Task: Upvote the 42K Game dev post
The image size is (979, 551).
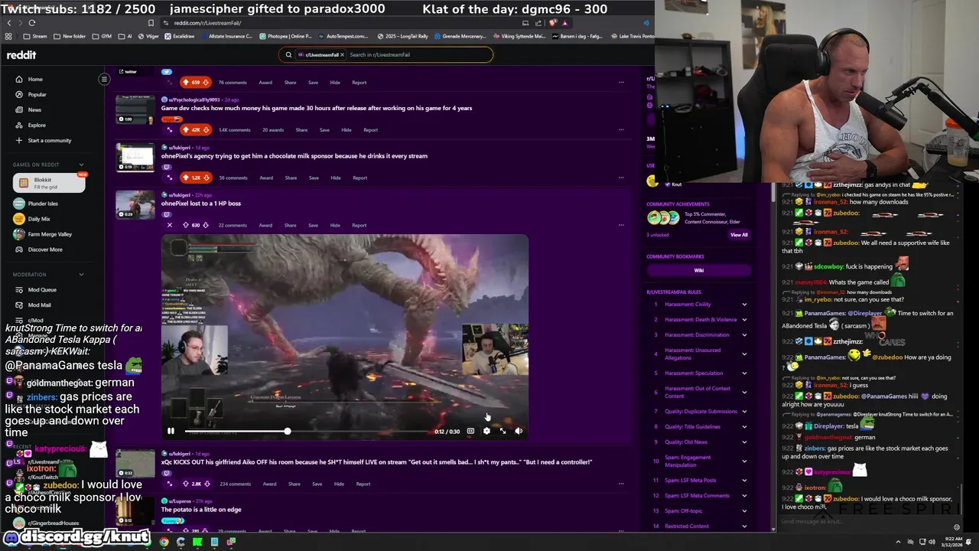Action: [185, 130]
